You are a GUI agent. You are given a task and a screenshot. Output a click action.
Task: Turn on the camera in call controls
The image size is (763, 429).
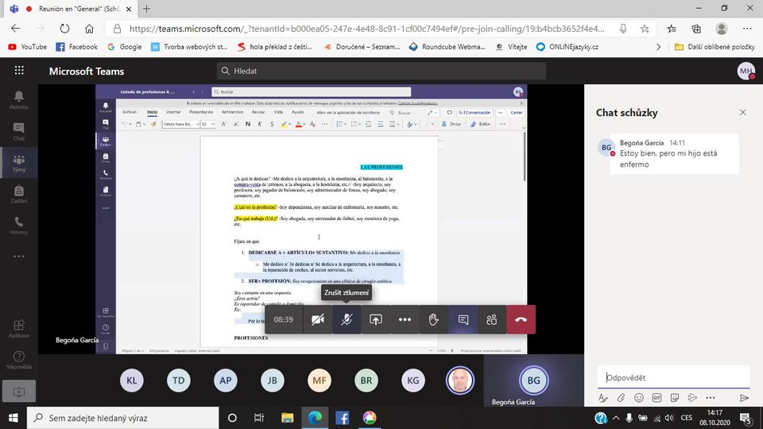[318, 319]
